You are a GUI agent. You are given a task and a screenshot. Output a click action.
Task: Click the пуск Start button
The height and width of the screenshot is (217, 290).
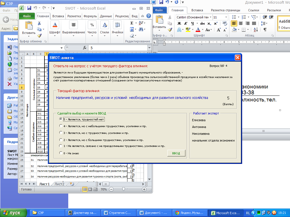click(13, 213)
